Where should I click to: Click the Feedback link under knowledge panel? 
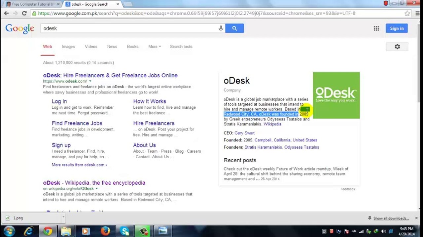[348, 189]
